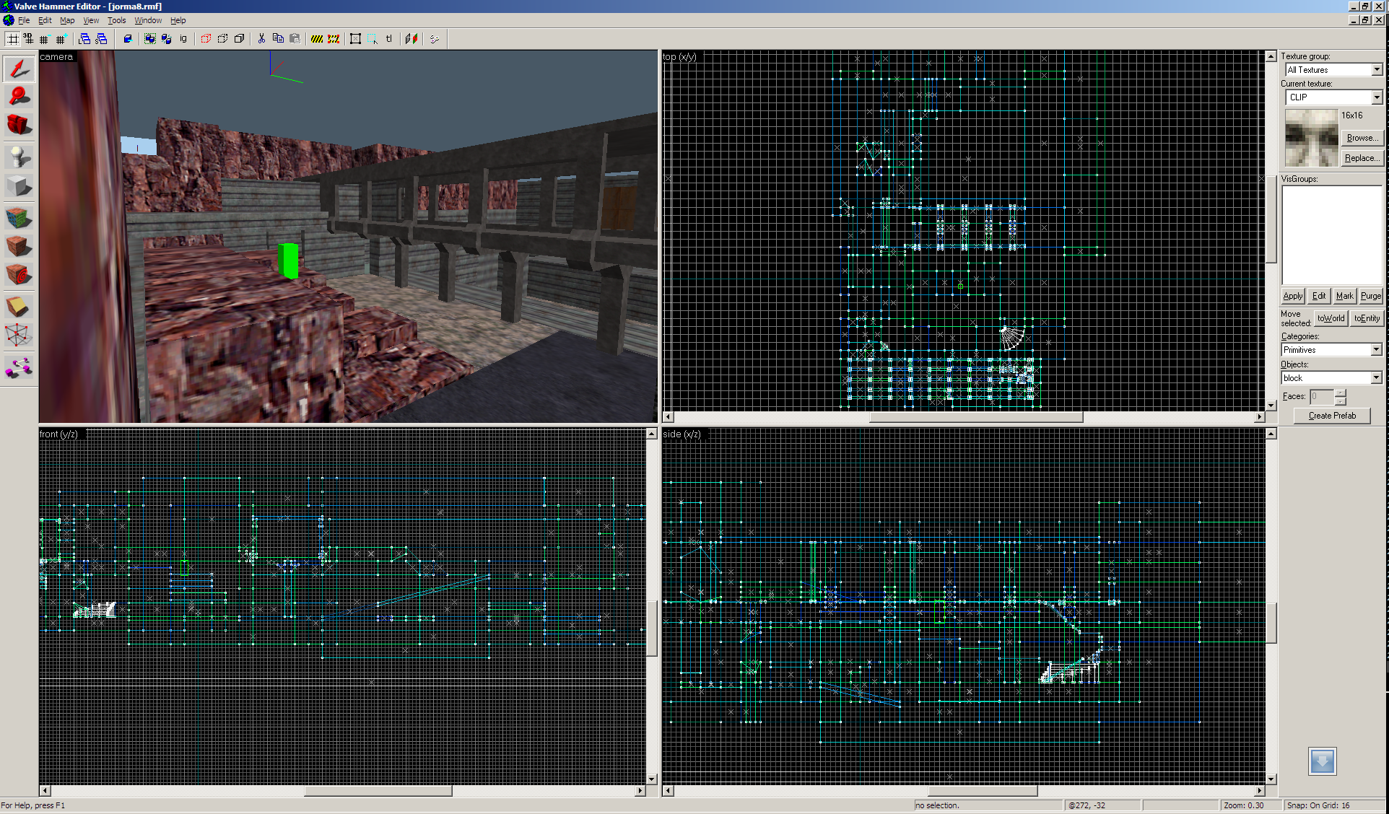The height and width of the screenshot is (814, 1389).
Task: Open the Categories Primitives dropdown
Action: coord(1375,350)
